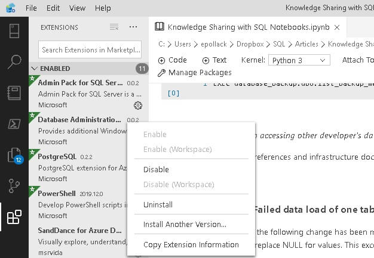Collapse the ENABLED extensions section
Viewport: 374px width, 258px height.
pos(35,69)
